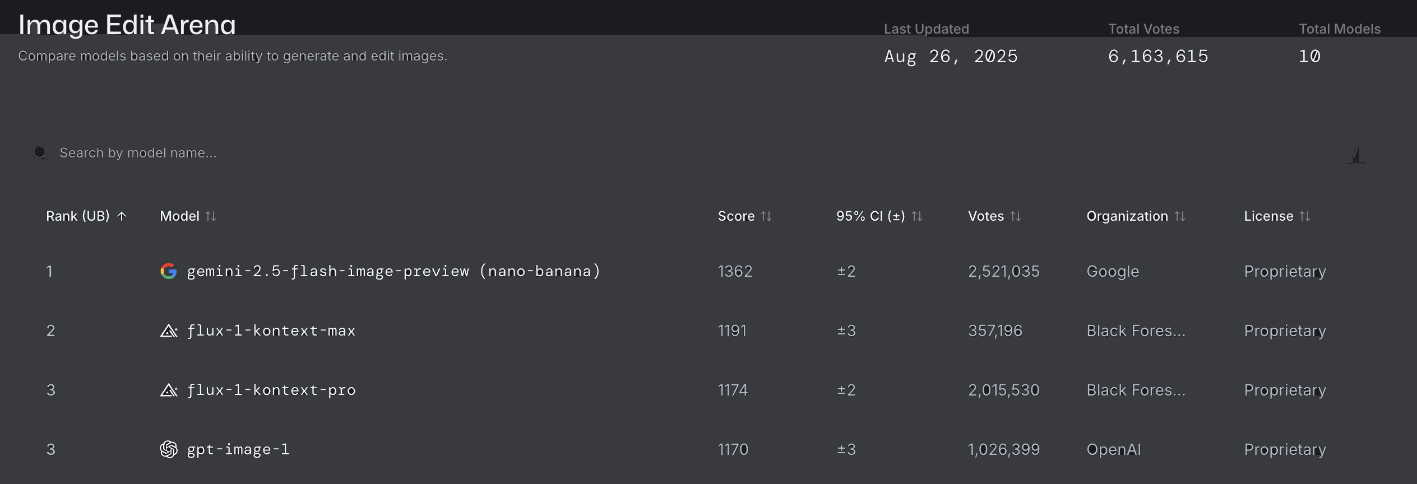Image resolution: width=1417 pixels, height=484 pixels.
Task: Click the Google logo icon
Action: coord(168,271)
